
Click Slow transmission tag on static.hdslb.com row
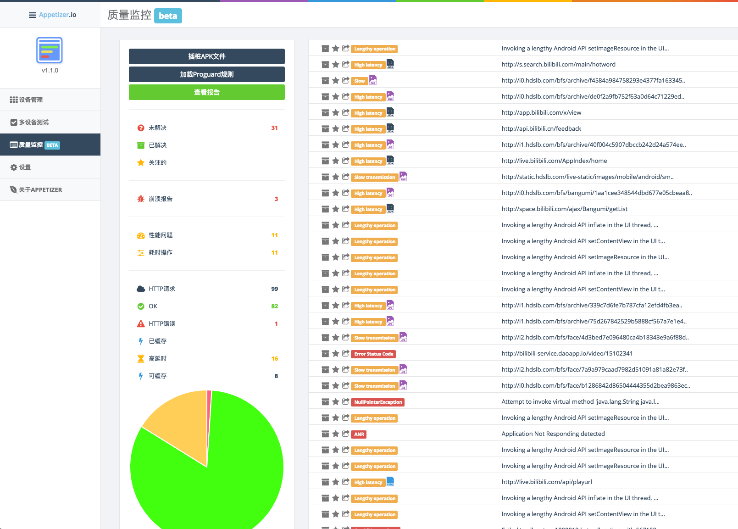375,177
